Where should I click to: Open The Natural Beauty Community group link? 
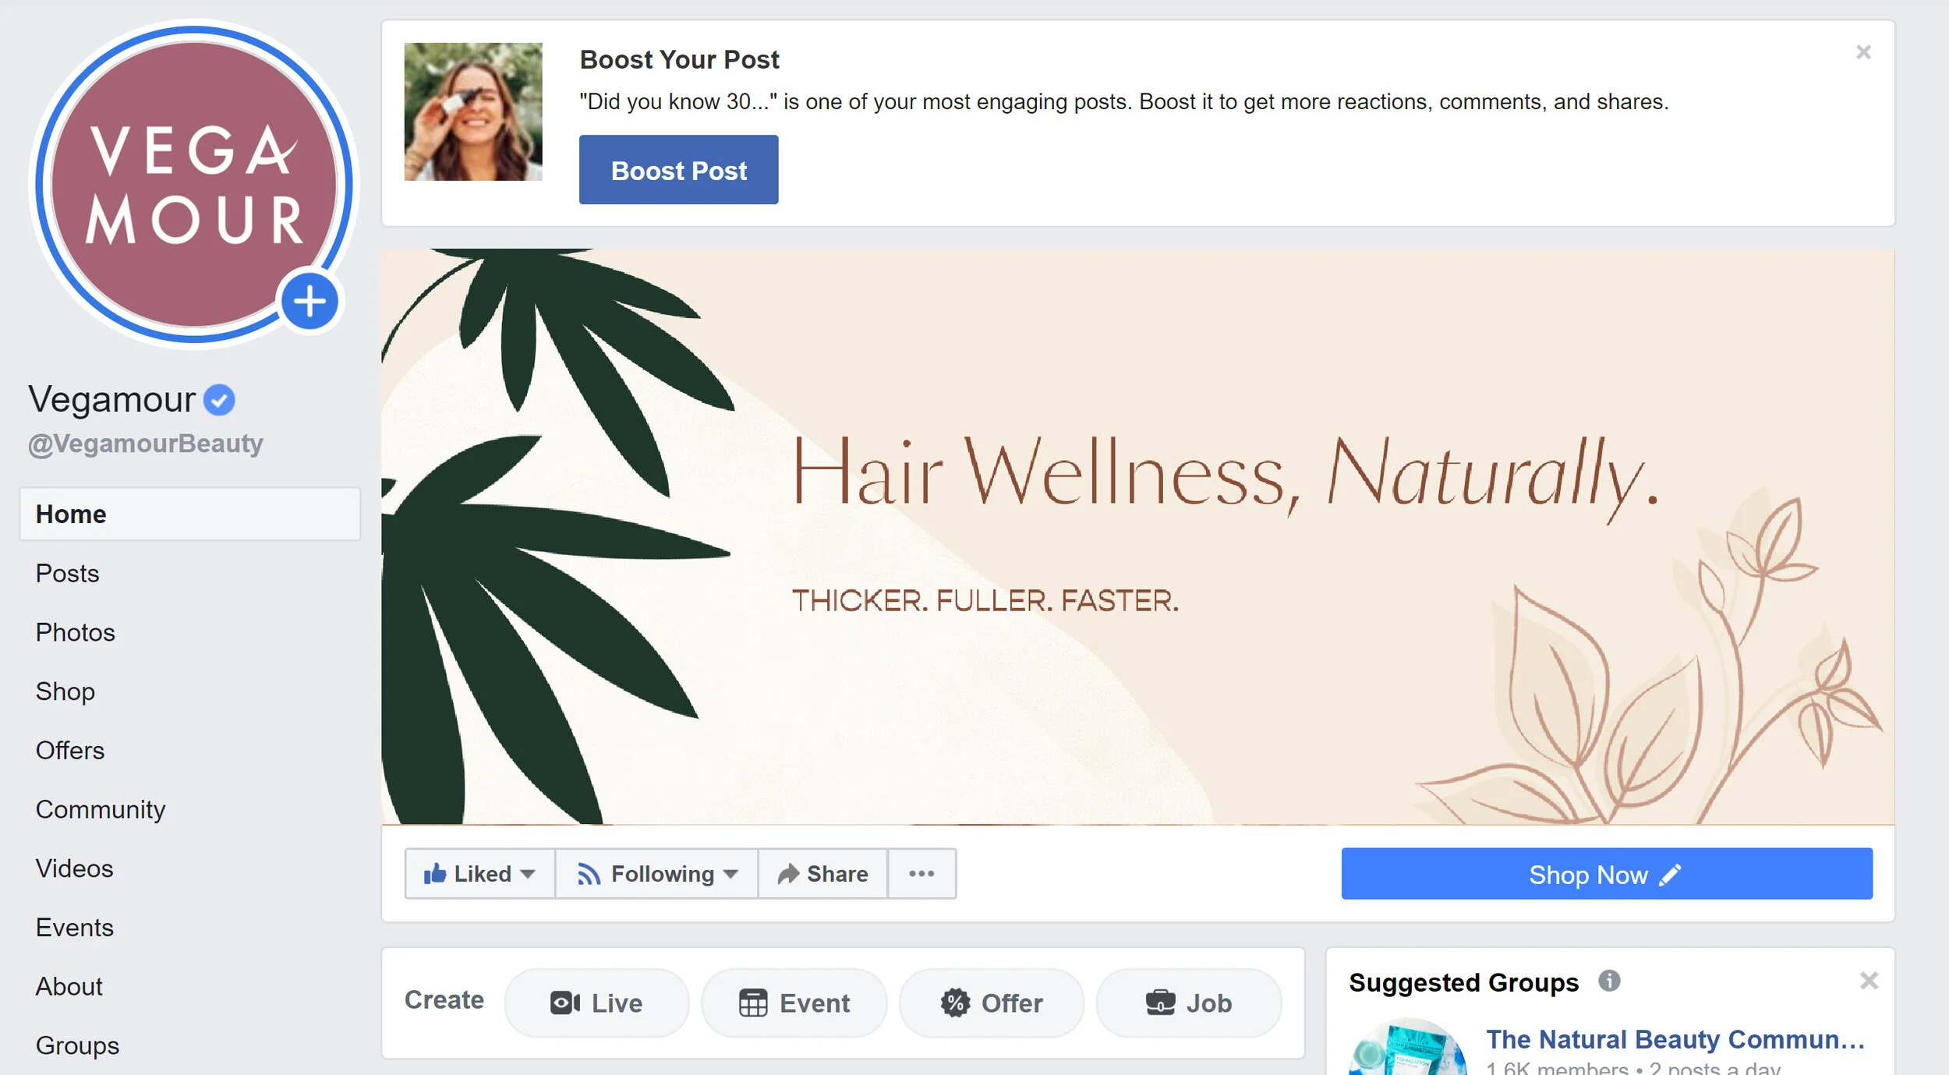pos(1675,1039)
